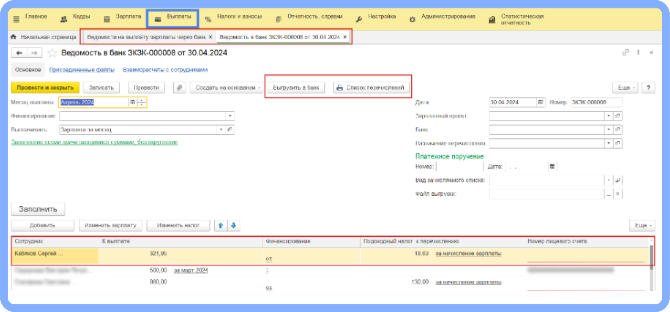Go to home start page icon
The width and height of the screenshot is (670, 312).
(14, 37)
